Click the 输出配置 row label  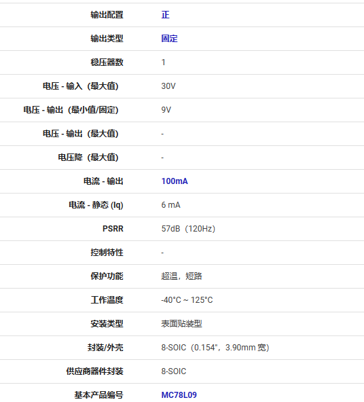click(x=107, y=15)
